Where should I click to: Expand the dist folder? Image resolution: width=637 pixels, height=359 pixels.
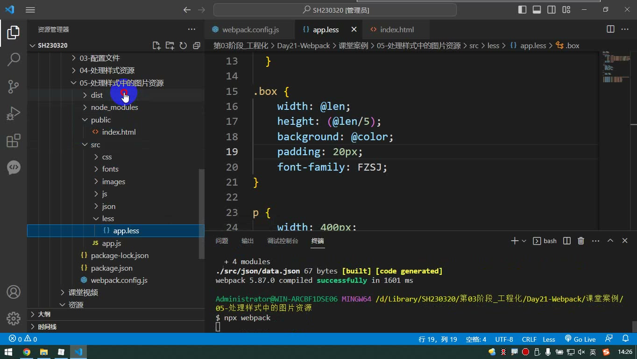pos(97,95)
